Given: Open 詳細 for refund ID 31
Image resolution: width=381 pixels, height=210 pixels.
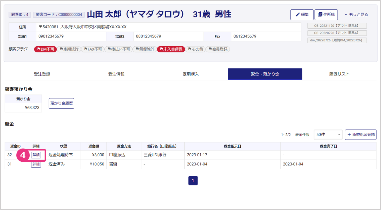Looking at the screenshot, I should coord(36,164).
